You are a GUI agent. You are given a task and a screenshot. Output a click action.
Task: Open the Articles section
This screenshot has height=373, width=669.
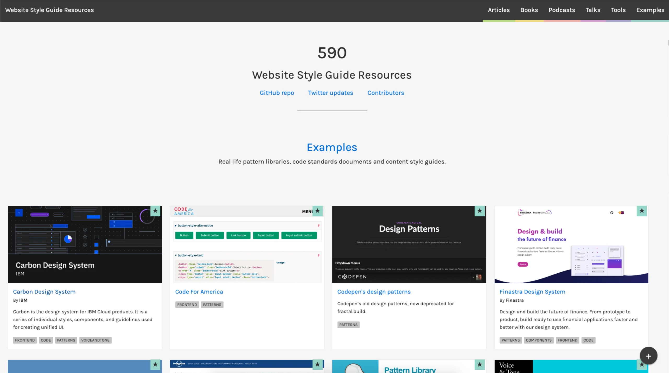click(499, 10)
